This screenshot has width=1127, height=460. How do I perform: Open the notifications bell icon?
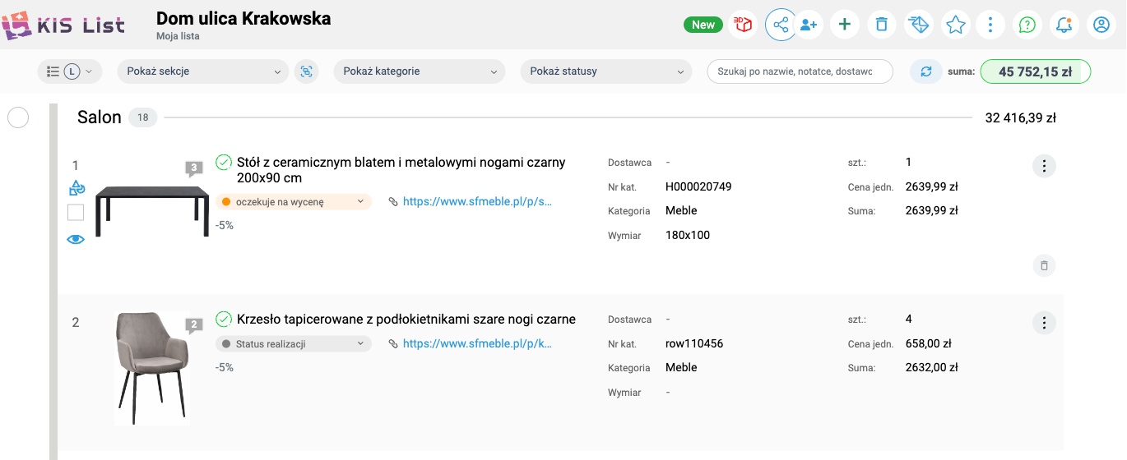[1064, 25]
